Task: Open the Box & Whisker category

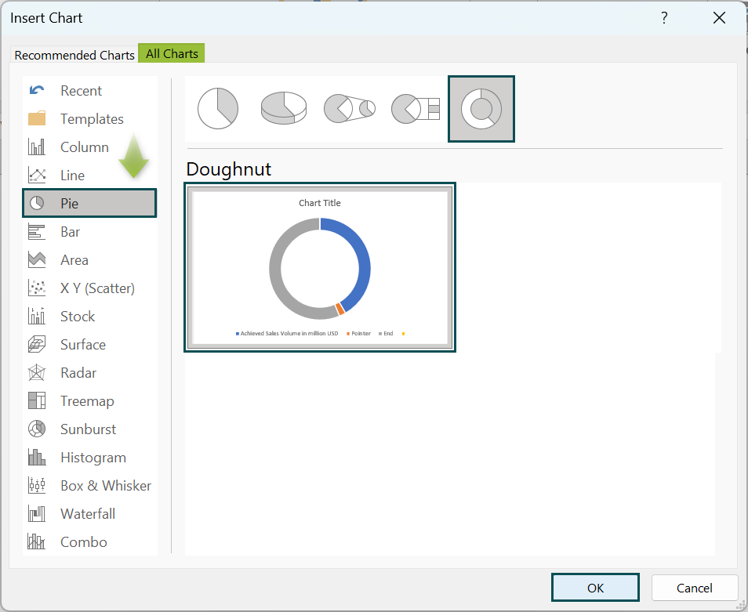Action: pos(106,485)
